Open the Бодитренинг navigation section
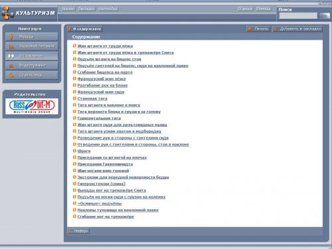332x249 pixels. 32,66
